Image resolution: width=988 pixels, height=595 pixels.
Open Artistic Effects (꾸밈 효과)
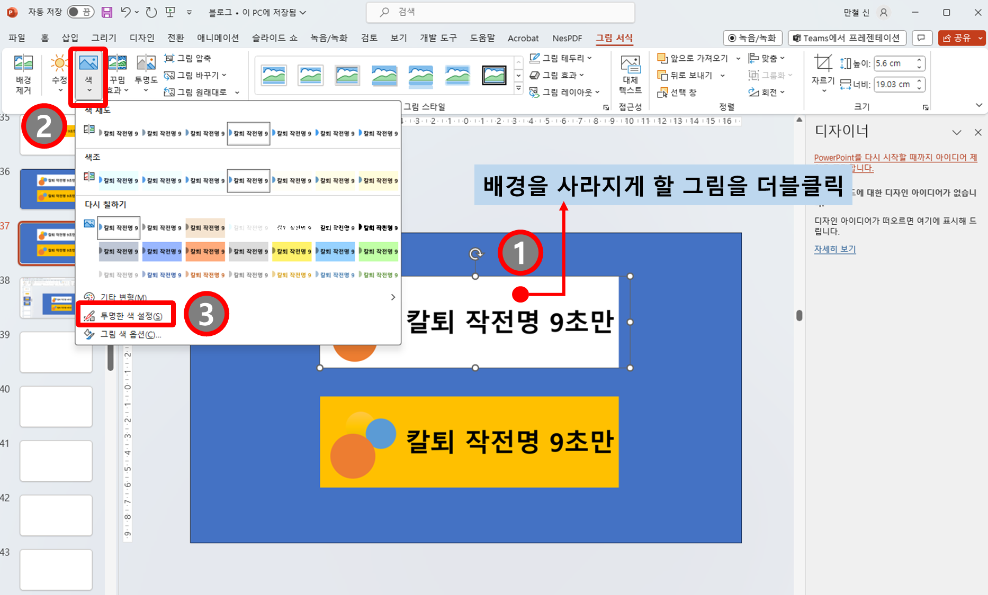click(118, 74)
